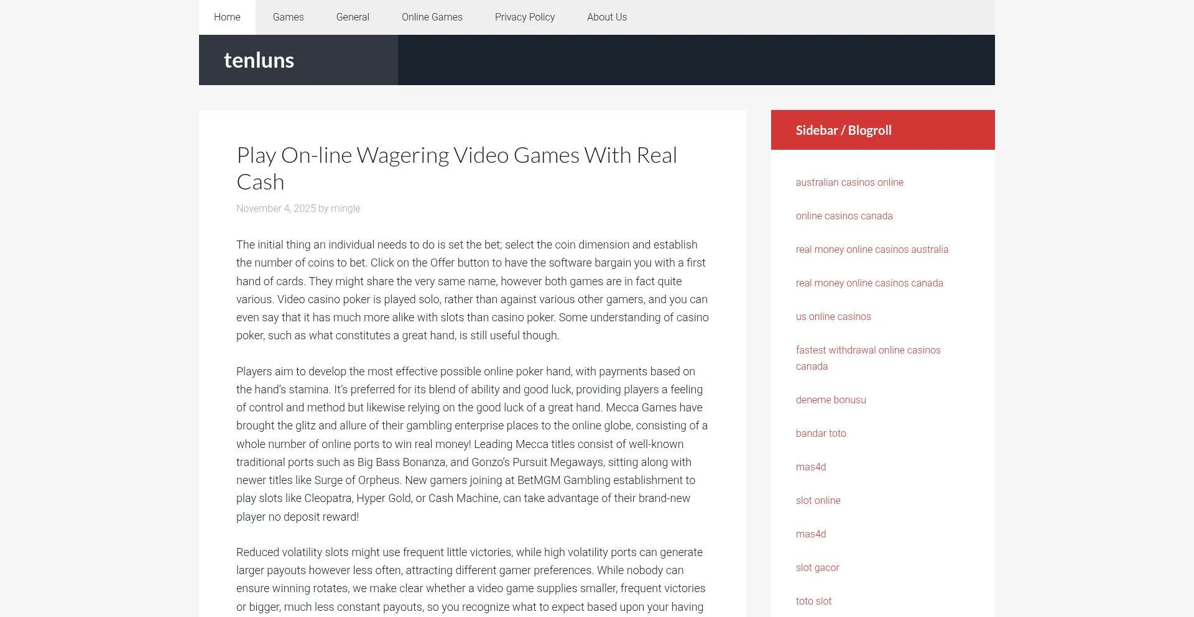Visit author mingle's profile link
This screenshot has width=1194, height=617.
tap(345, 209)
